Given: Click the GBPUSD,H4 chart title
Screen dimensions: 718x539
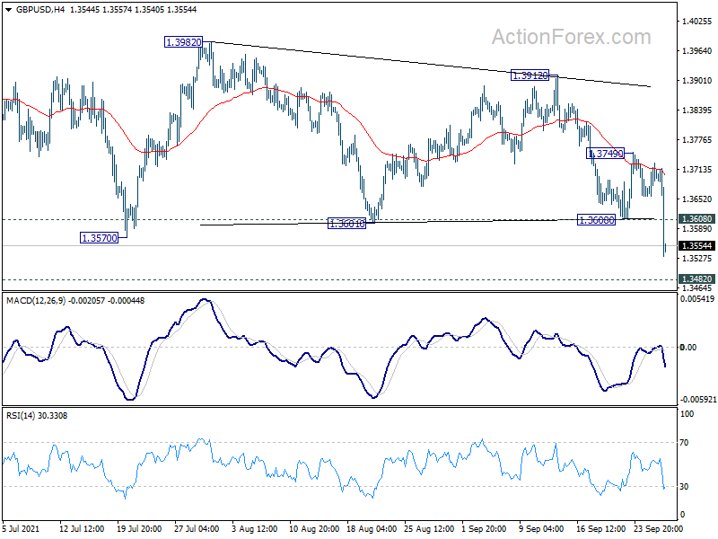Looking at the screenshot, I should coord(40,10).
